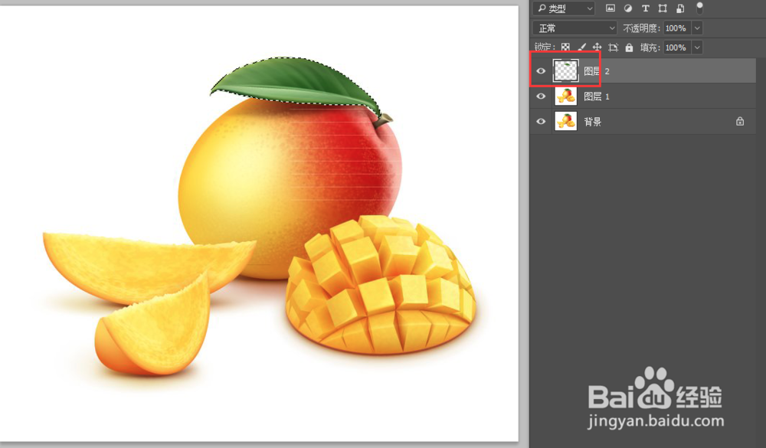
Task: Select the 背景 layer thumbnail
Action: point(566,121)
